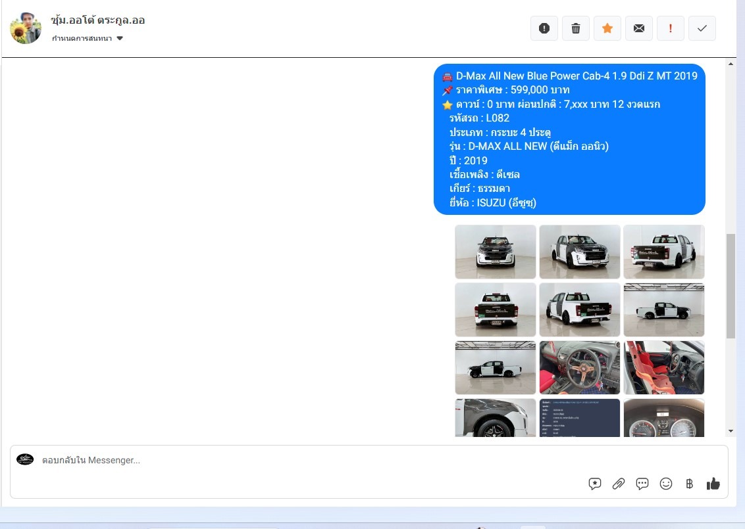Open the กำหนดการสนทนา dropdown arrow

click(x=120, y=38)
